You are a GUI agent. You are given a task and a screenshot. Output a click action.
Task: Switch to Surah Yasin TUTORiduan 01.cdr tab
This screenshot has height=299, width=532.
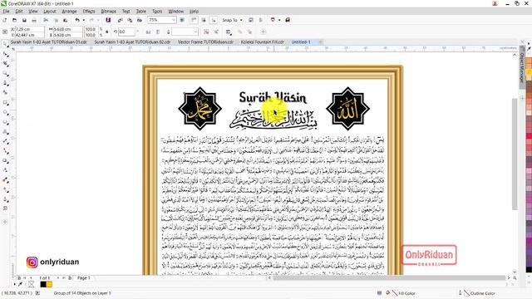[48, 42]
